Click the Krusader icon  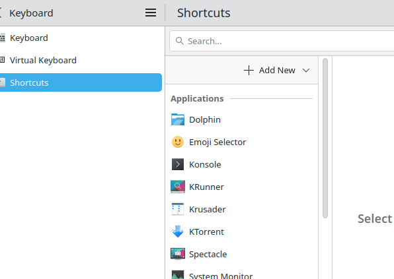pos(178,209)
